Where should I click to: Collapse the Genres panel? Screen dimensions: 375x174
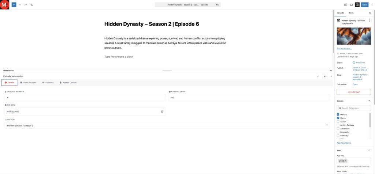369,101
